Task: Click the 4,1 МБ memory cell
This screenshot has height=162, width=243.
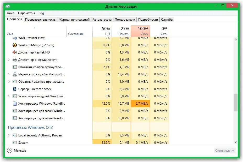Action: [121, 67]
